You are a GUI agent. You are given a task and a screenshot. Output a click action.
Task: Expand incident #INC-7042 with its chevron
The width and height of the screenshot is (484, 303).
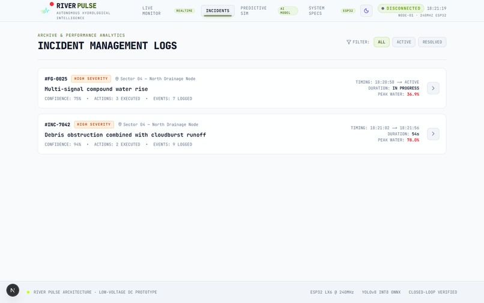point(433,134)
